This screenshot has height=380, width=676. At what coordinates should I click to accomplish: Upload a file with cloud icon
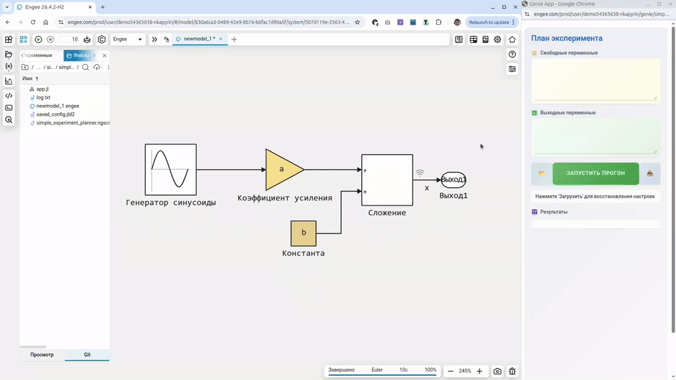point(96,68)
